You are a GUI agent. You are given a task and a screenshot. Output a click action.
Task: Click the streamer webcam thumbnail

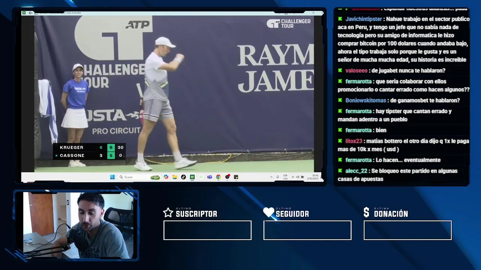[x=78, y=225]
